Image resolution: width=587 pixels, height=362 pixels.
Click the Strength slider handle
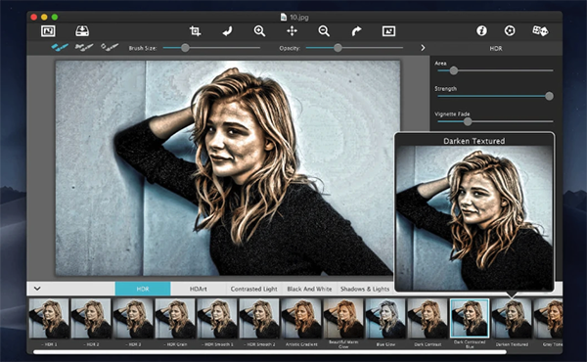click(549, 96)
